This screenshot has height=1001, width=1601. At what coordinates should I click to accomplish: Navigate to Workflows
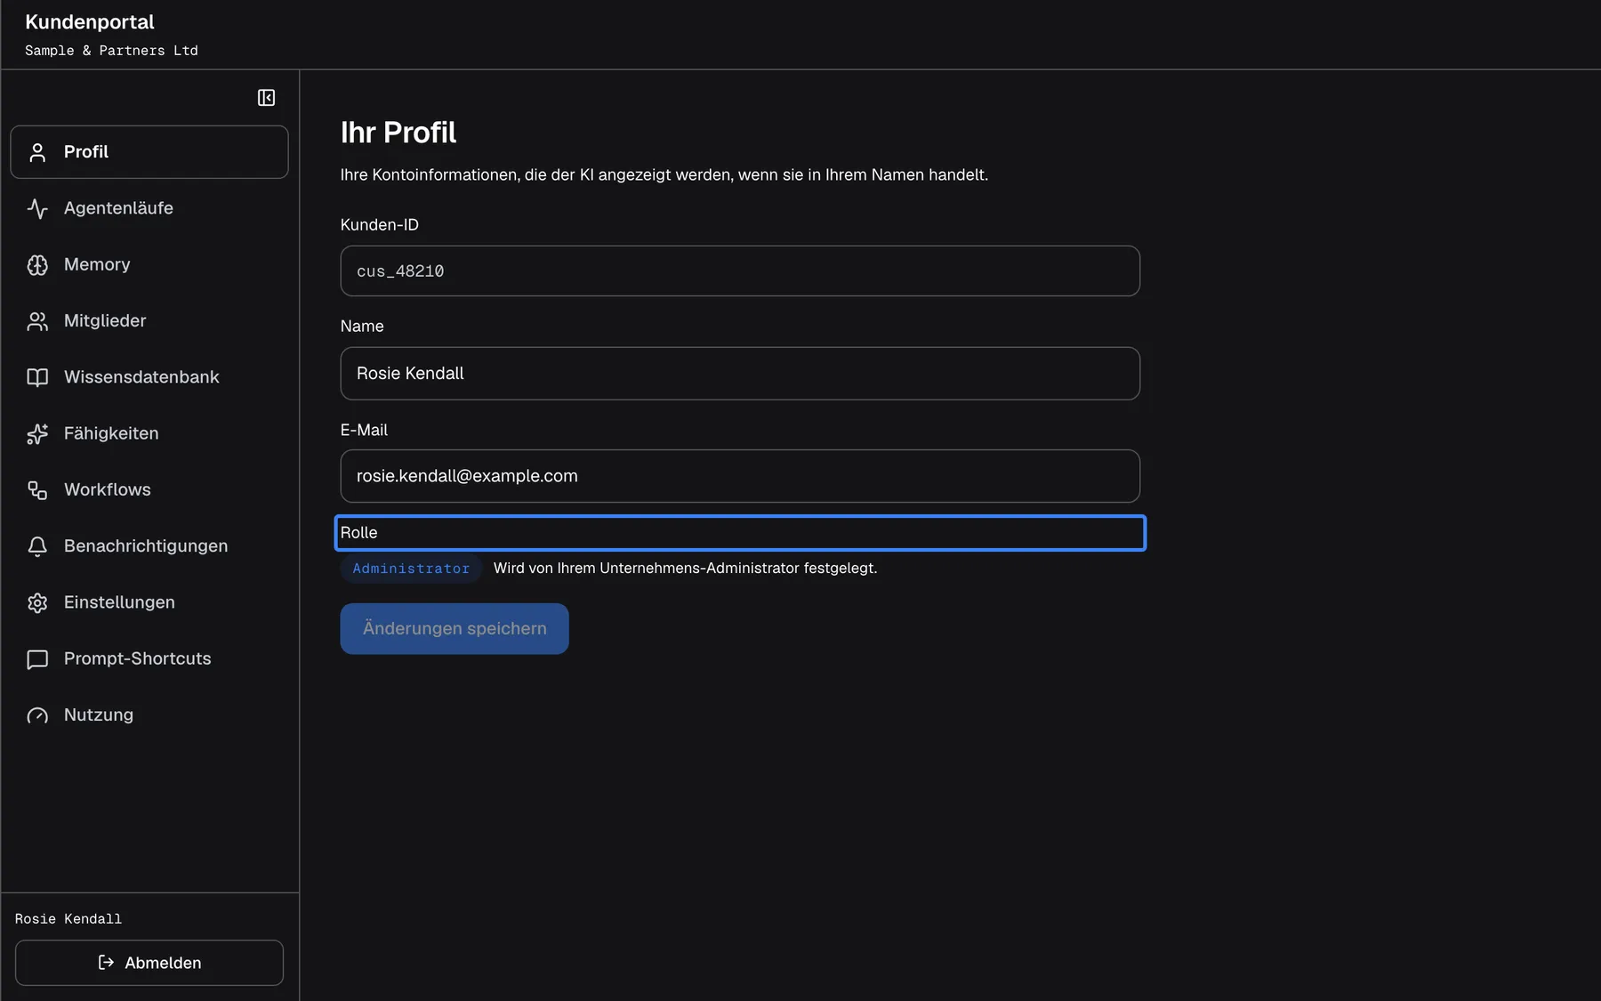(149, 489)
